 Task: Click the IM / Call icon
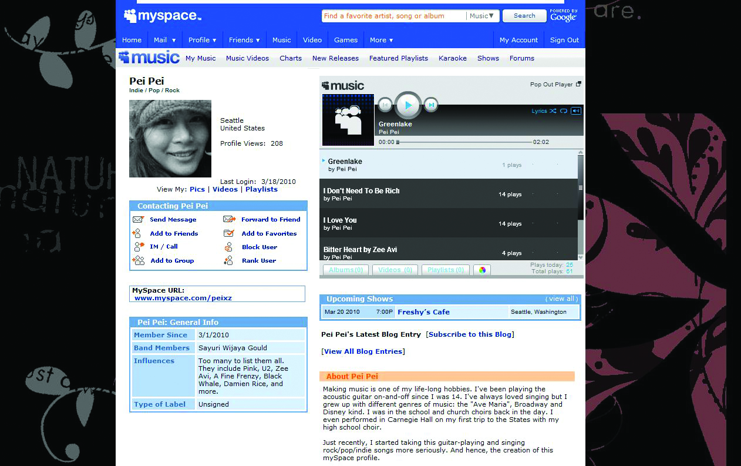(138, 247)
